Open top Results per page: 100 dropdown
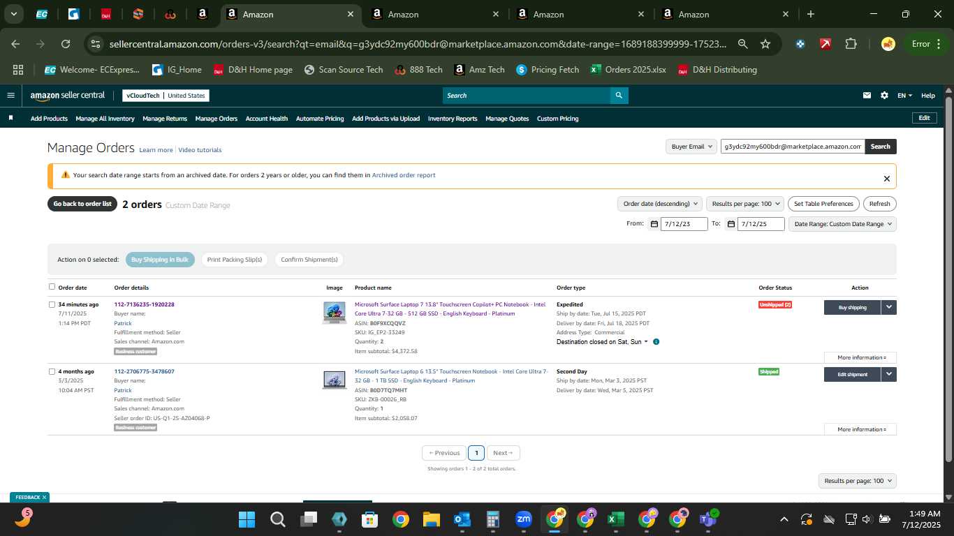Viewport: 954px width, 536px height. (744, 204)
